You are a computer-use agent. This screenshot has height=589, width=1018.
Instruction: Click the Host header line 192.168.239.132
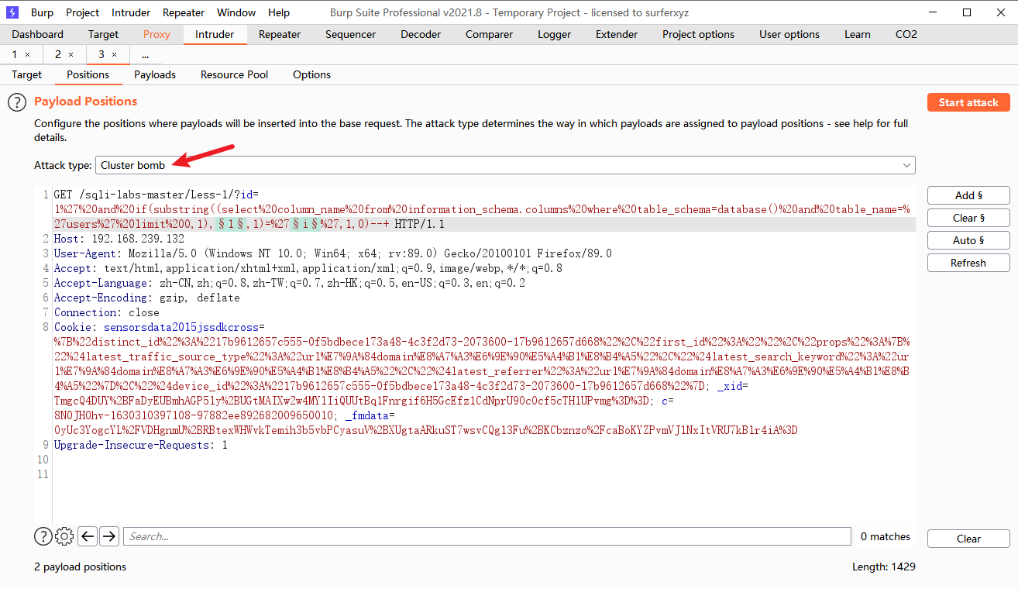tap(119, 239)
